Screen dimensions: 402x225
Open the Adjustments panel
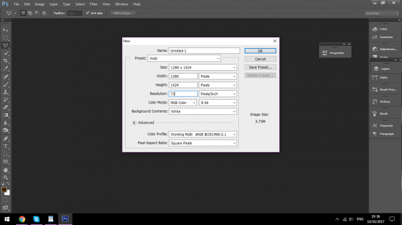[x=385, y=49]
